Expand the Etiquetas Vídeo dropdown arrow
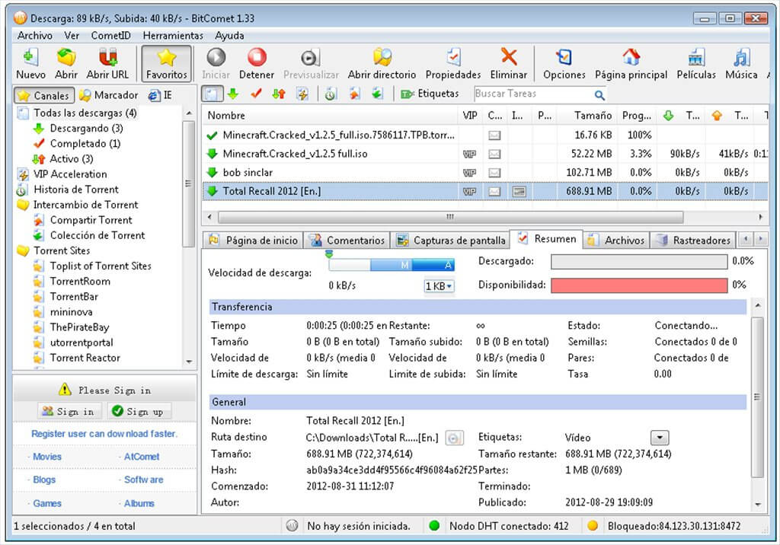Image resolution: width=780 pixels, height=545 pixels. [x=660, y=438]
